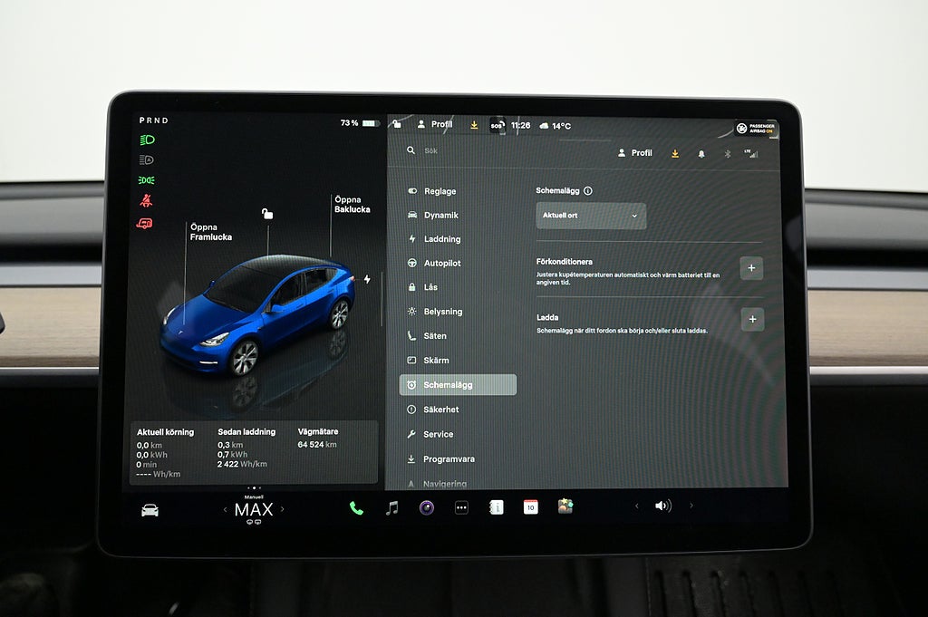Launch the music player app
The height and width of the screenshot is (617, 928).
coord(391,508)
